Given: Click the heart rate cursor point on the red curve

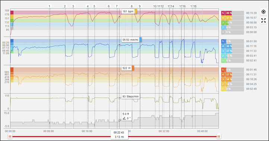Looking at the screenshot, I should click(x=119, y=16).
